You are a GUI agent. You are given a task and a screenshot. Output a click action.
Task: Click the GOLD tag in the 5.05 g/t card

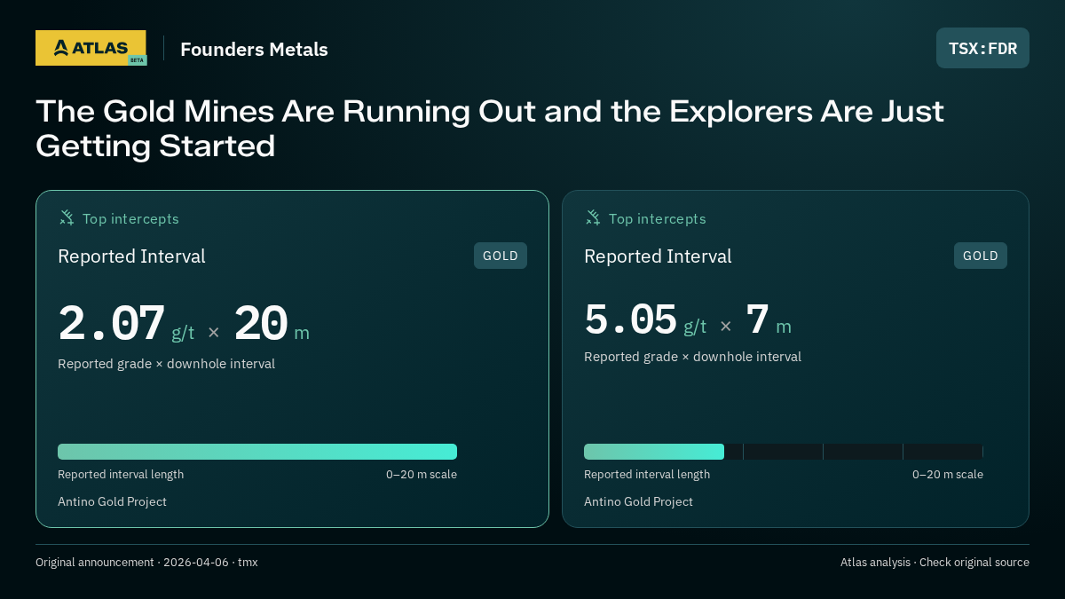pyautogui.click(x=981, y=256)
